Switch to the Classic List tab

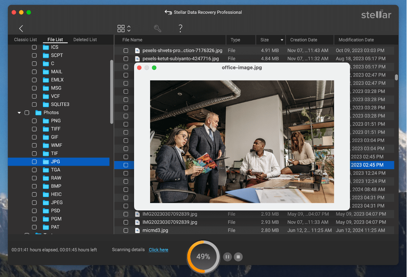[x=25, y=40]
